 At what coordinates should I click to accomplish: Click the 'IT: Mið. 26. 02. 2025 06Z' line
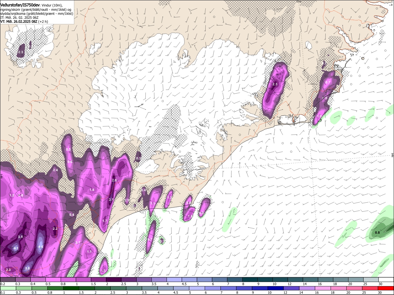tap(19, 18)
